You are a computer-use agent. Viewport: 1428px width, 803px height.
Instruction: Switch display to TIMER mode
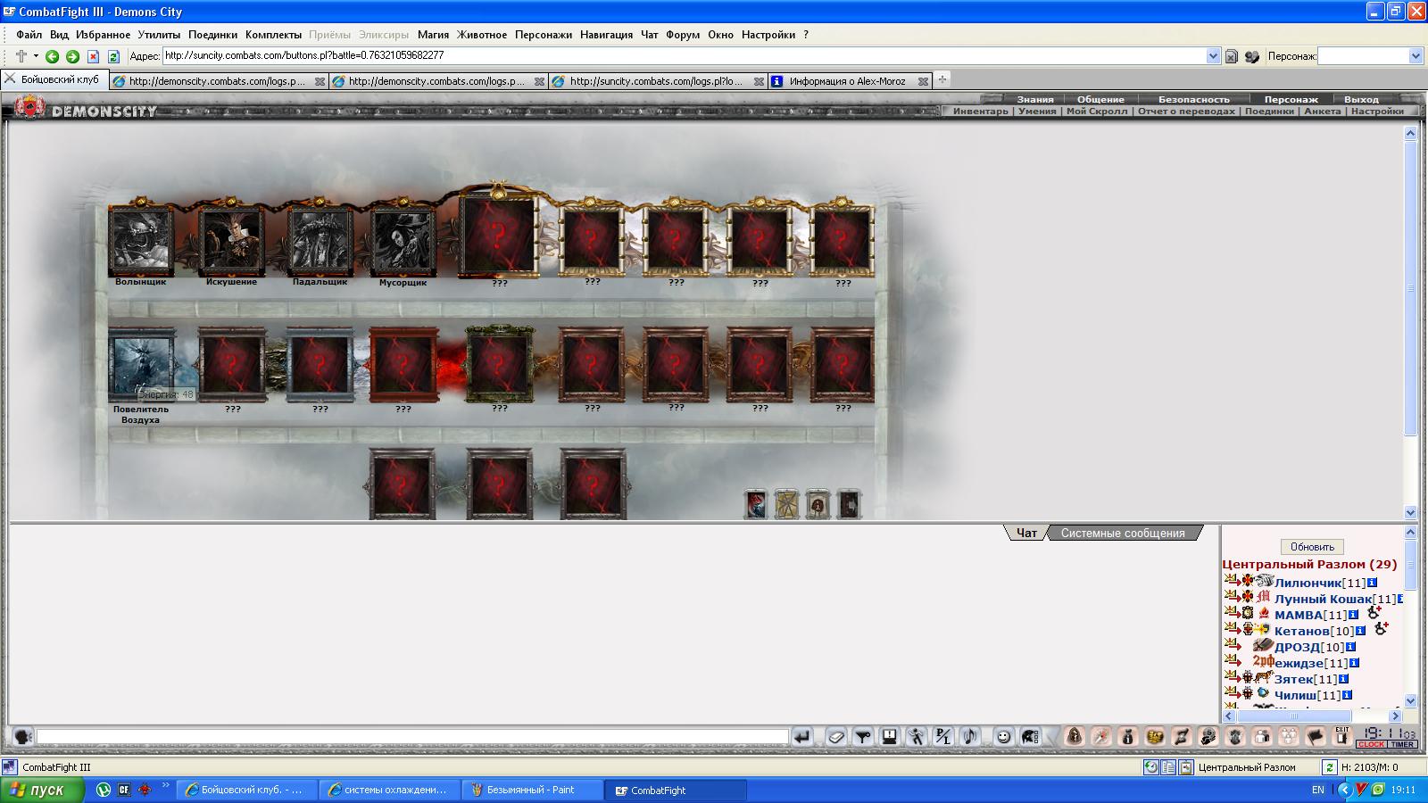(x=1402, y=744)
